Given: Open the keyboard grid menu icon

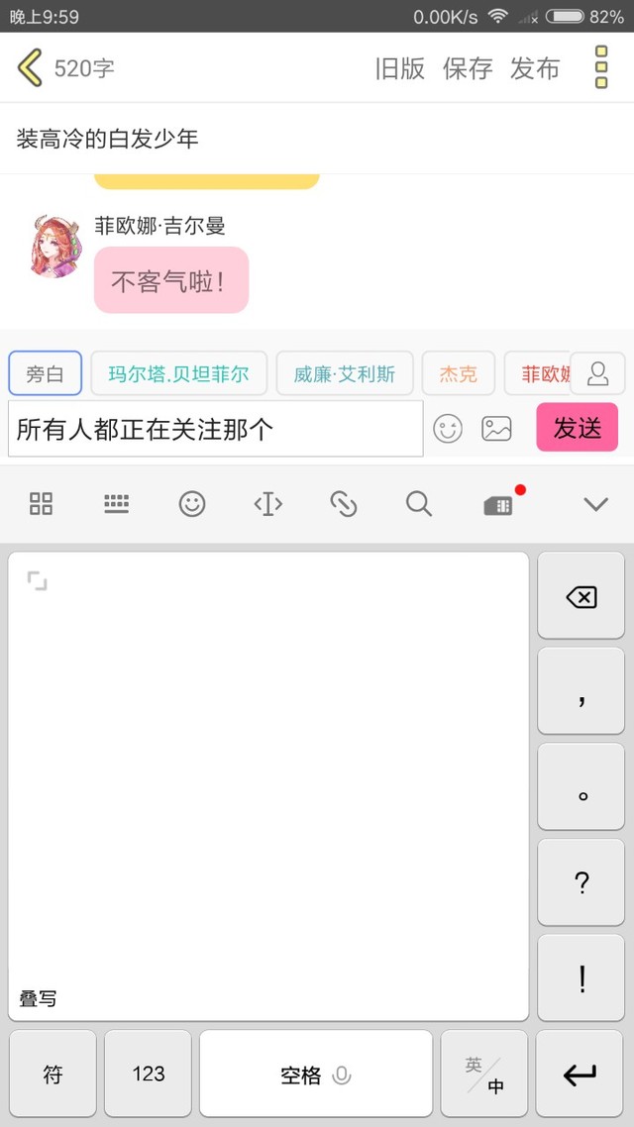Looking at the screenshot, I should [41, 504].
